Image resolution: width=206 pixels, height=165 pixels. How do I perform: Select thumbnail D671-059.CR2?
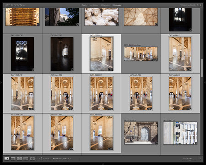[x=180, y=54]
